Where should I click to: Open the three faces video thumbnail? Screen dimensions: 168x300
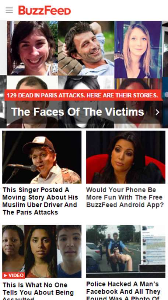pos(42,251)
